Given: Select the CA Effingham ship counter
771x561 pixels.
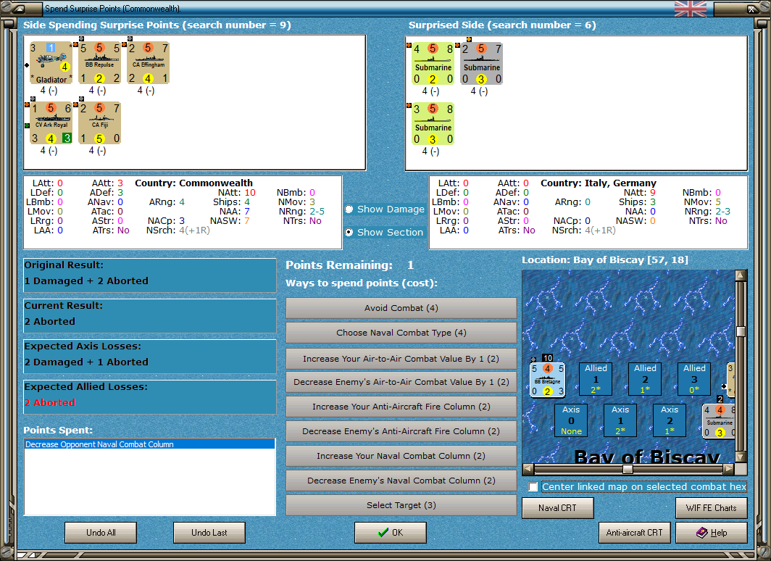Looking at the screenshot, I should [x=149, y=63].
